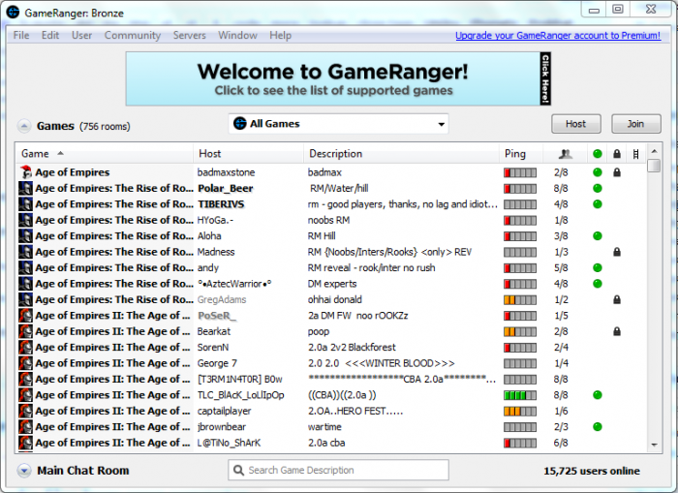Screen dimensions: 678x493
Task: Click the lock icon in GregAdams row
Action: pyautogui.click(x=617, y=299)
